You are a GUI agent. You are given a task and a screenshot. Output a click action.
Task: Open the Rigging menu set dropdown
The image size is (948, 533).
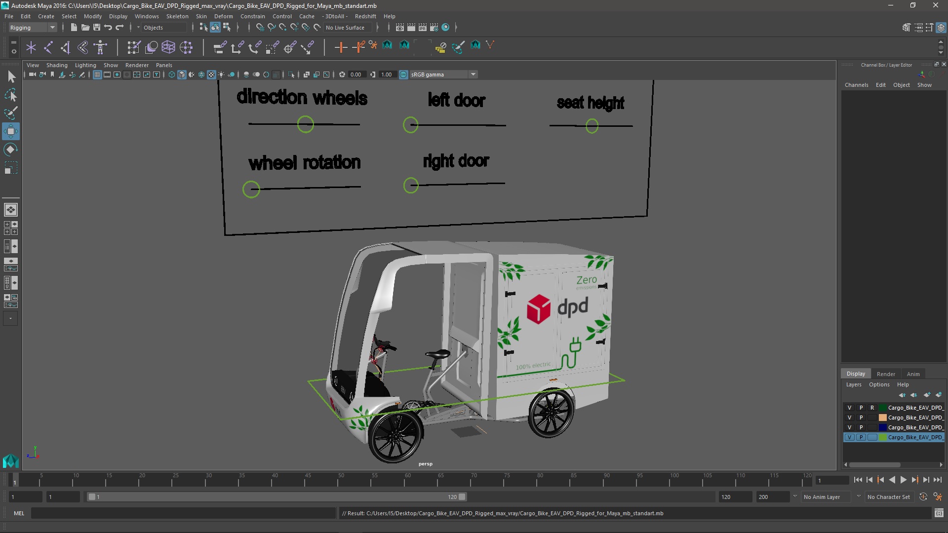click(x=33, y=28)
